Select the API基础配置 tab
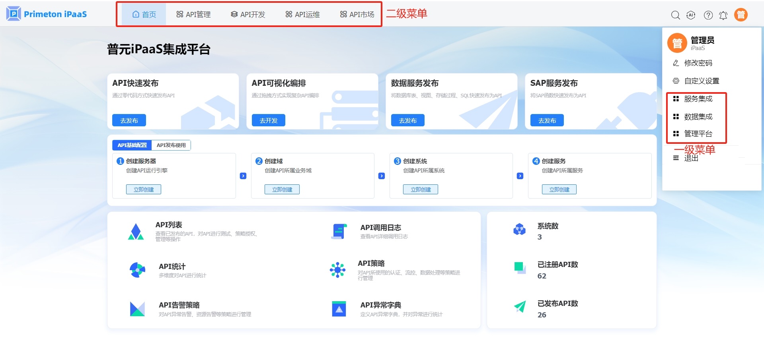Viewport: 764px width, 350px height. coord(132,145)
